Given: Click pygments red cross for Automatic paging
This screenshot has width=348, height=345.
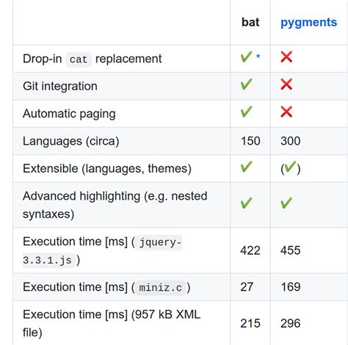Looking at the screenshot, I should coord(286,112).
